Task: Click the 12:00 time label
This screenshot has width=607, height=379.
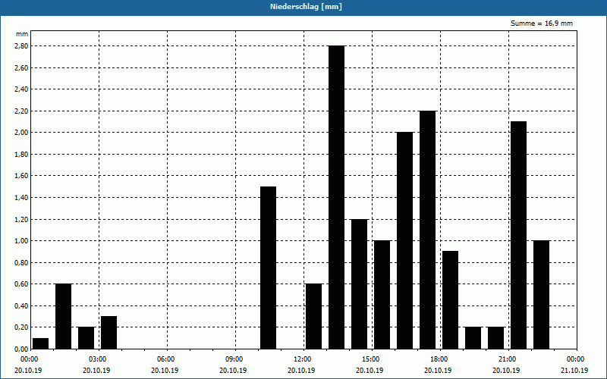Action: [x=304, y=359]
